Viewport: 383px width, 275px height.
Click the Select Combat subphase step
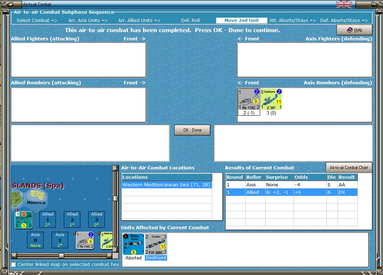[37, 20]
